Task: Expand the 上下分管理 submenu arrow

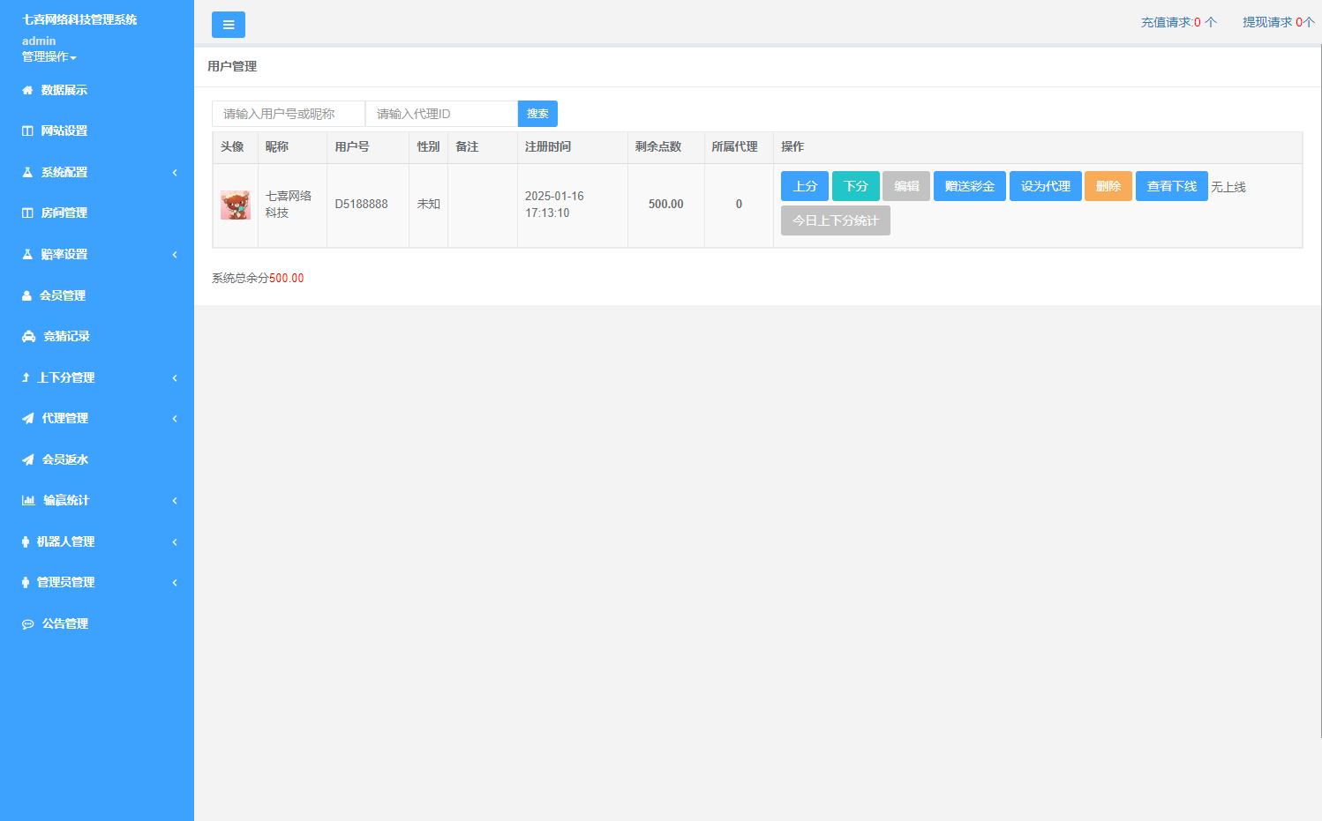Action: pos(175,377)
